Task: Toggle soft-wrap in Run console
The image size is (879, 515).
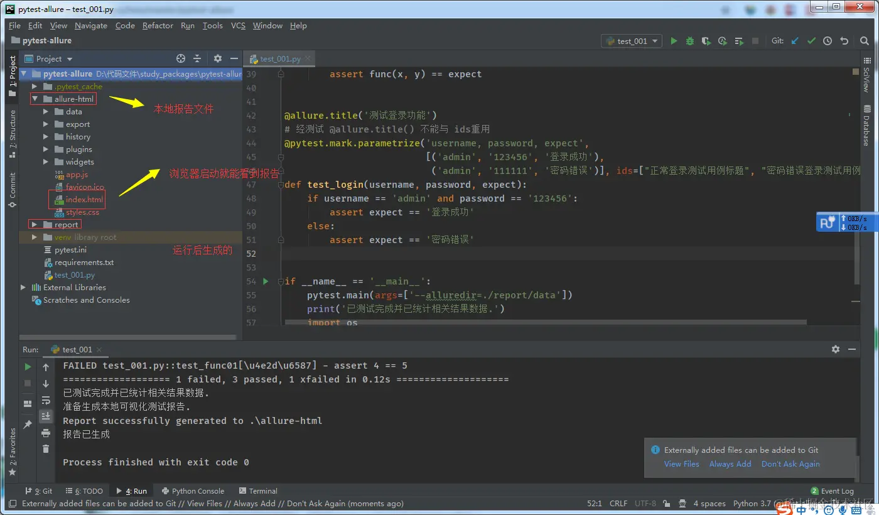Action: 46,400
